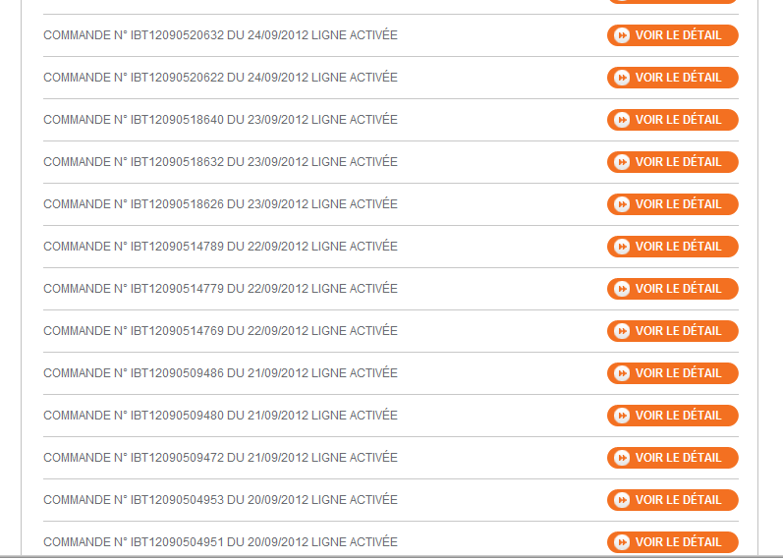Select order text IBT12090514789 du 22/09/2012
This screenshot has width=783, height=559.
pos(220,247)
